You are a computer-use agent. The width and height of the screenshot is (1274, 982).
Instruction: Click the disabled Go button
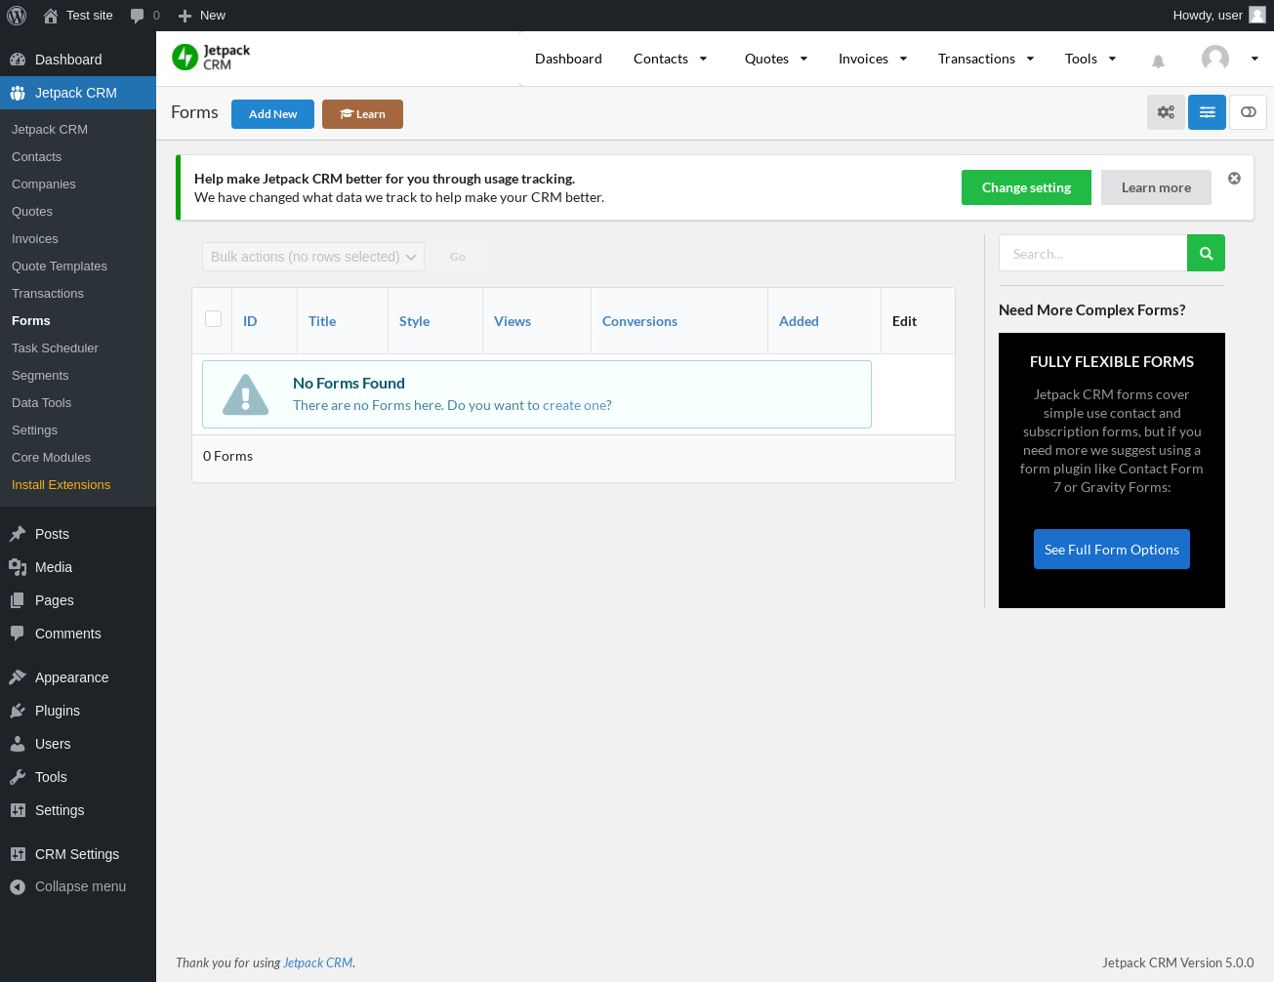point(458,257)
